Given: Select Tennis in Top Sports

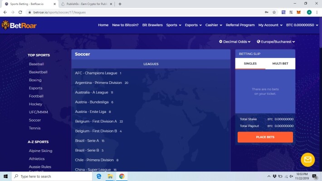Looking at the screenshot, I should pos(34,128).
